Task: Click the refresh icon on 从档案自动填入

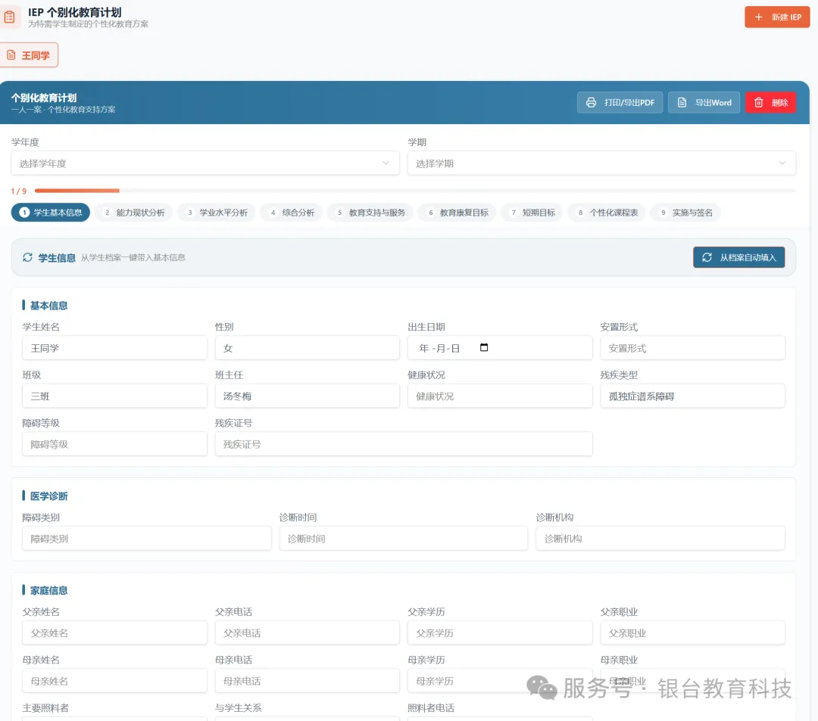Action: (707, 257)
